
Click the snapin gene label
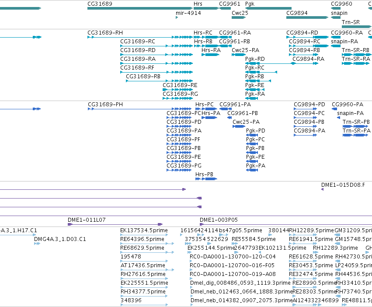click(x=339, y=13)
